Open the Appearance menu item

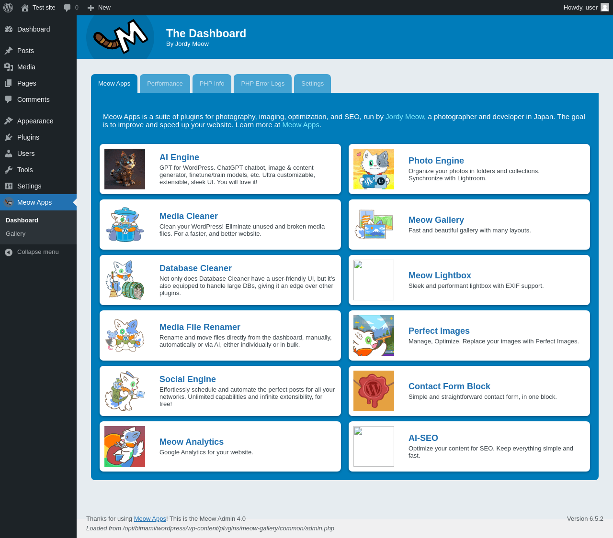38,121
